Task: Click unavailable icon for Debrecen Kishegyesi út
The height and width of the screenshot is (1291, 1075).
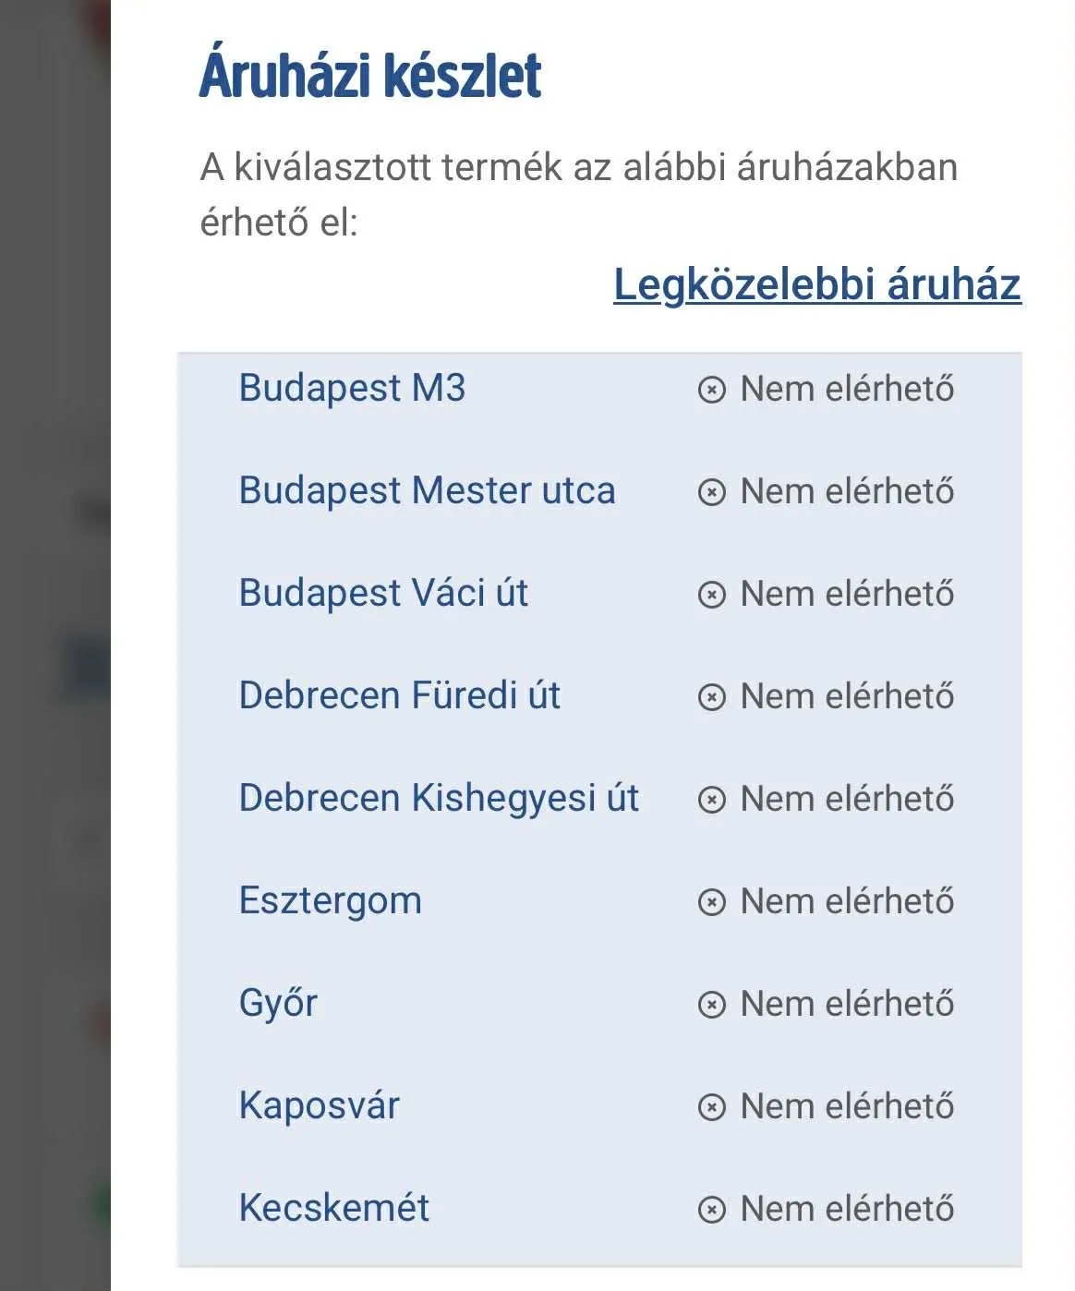Action: (711, 800)
